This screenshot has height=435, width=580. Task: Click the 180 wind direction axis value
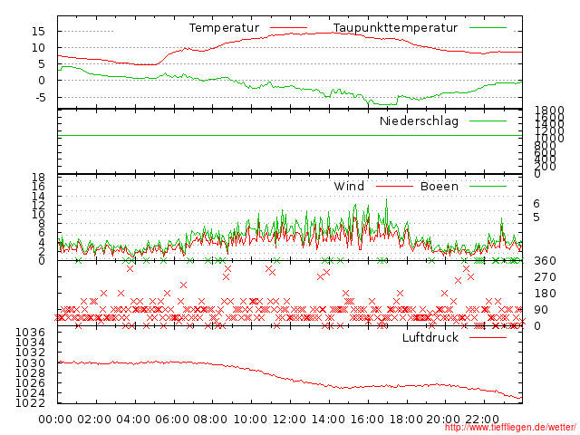click(545, 294)
